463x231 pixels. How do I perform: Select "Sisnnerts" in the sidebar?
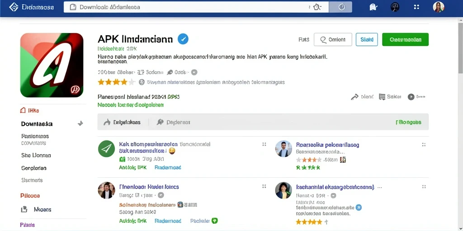tap(32, 180)
